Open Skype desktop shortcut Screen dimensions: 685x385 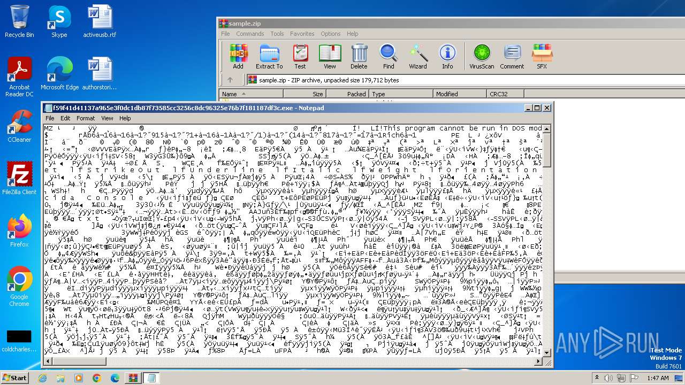pyautogui.click(x=59, y=21)
